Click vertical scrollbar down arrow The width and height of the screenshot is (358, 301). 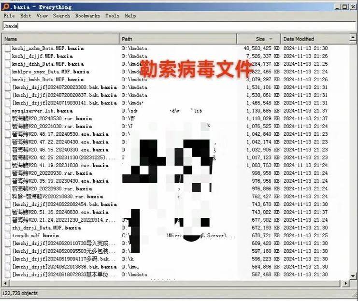(x=353, y=276)
